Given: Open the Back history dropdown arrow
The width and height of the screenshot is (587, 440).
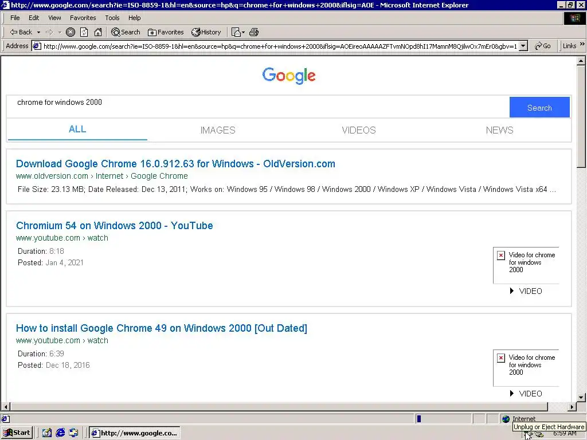Looking at the screenshot, I should click(38, 32).
